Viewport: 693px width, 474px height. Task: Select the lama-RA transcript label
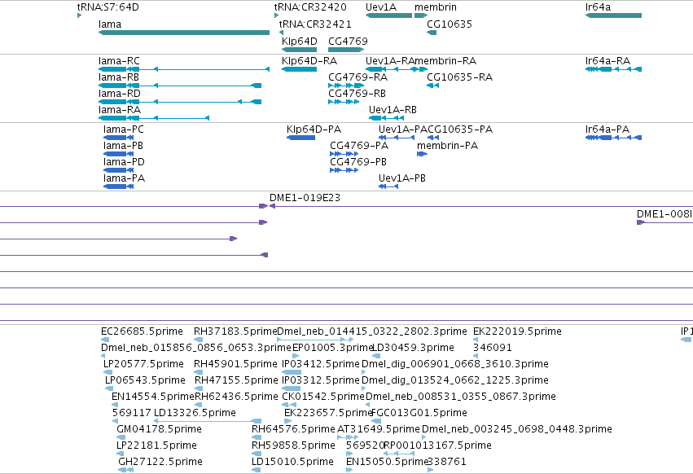click(x=120, y=110)
